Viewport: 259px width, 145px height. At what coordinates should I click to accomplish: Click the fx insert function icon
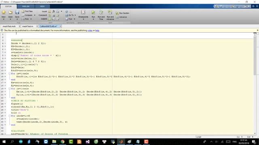pos(53,11)
